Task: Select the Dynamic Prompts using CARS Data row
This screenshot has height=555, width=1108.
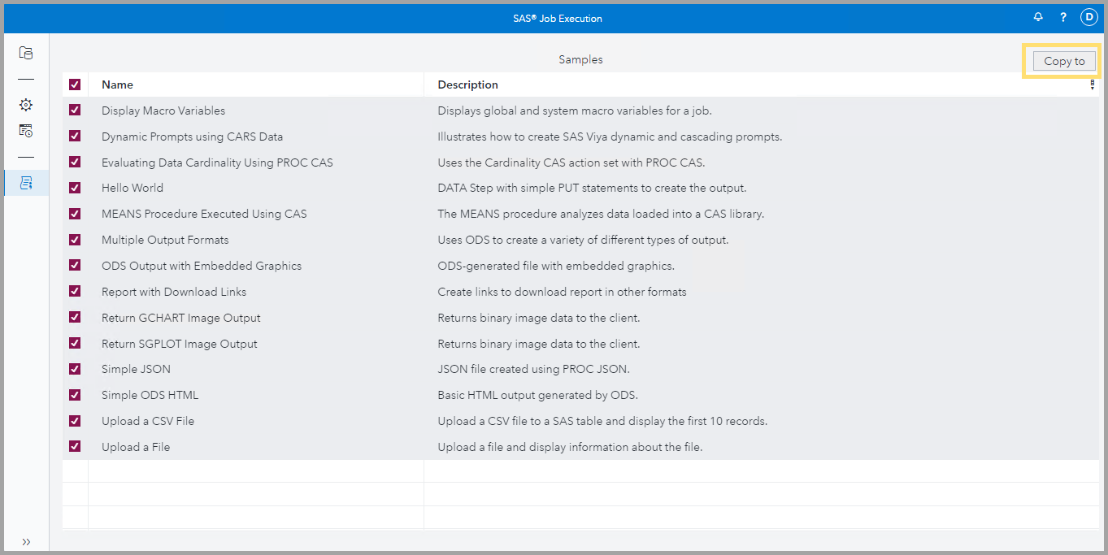Action: tap(192, 136)
